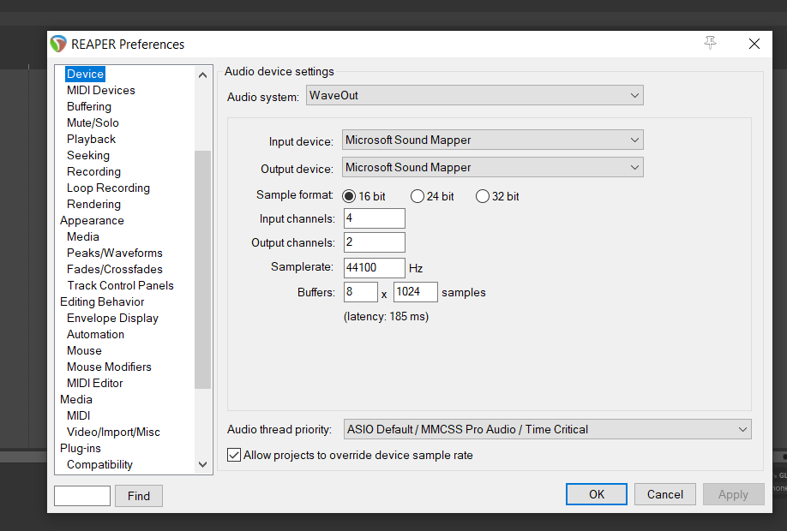Click inside the search box beside Find
The height and width of the screenshot is (531, 787).
coord(81,495)
